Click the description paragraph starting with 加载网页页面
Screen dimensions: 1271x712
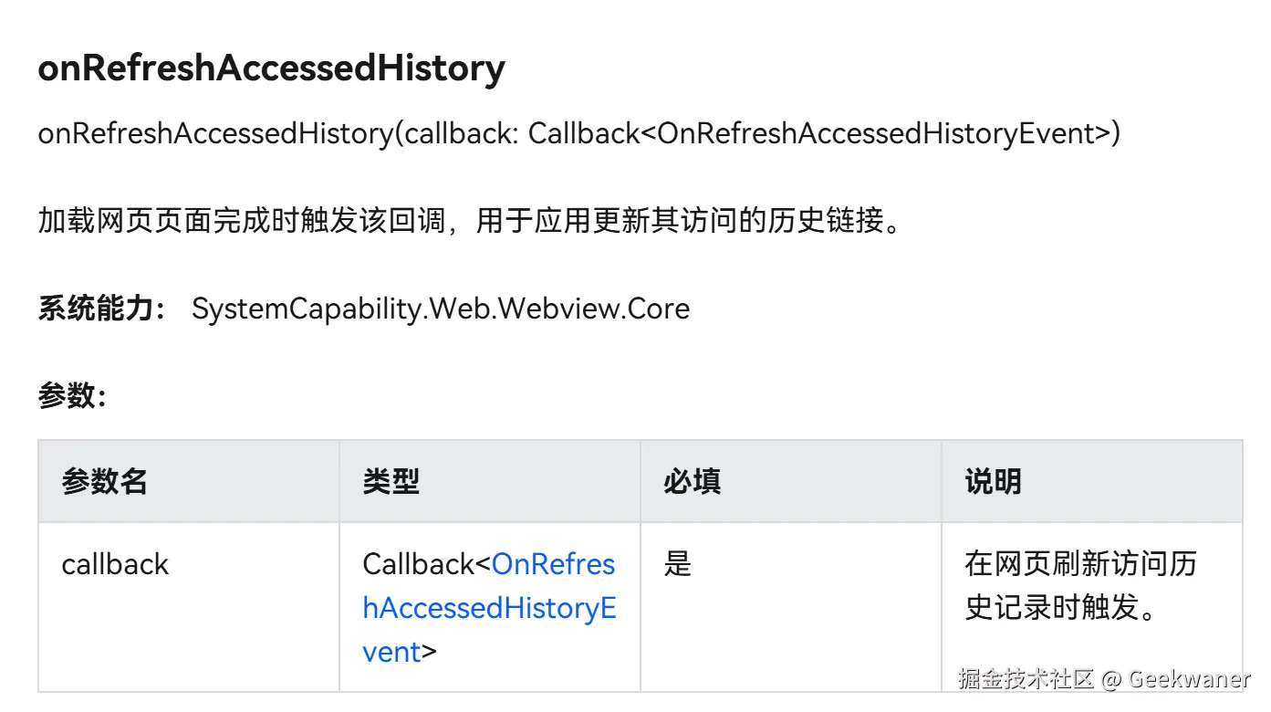pos(470,221)
